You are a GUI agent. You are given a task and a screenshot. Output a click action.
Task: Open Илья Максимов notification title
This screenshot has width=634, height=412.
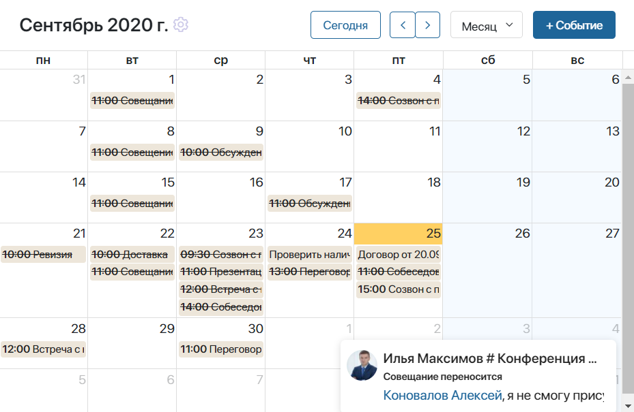click(x=489, y=358)
